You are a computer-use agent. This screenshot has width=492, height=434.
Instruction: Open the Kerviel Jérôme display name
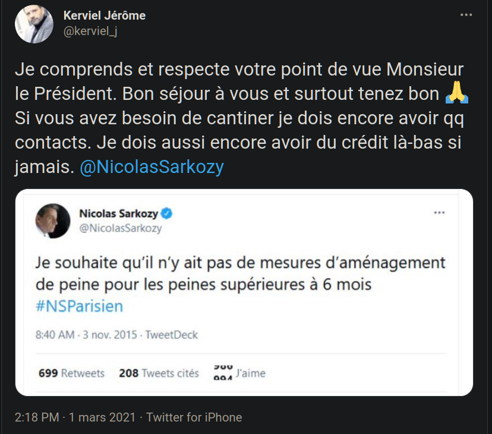click(x=104, y=16)
